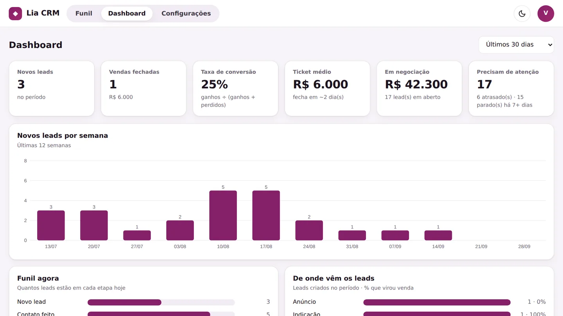Click the "Novo lead" funnel progress bar

point(161,302)
